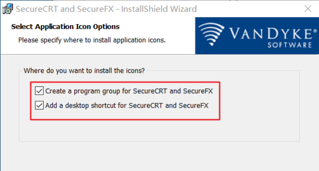319x171 pixels.
Task: Click the "InstallShield Wizard" part of the title
Action: click(159, 9)
